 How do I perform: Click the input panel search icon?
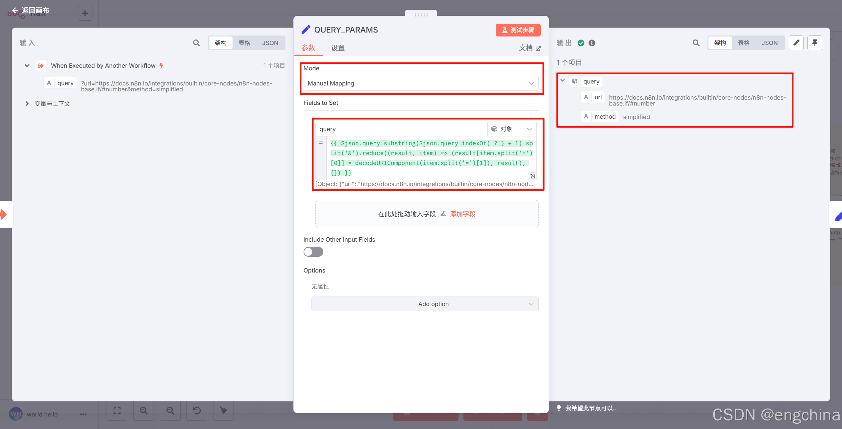pyautogui.click(x=196, y=43)
